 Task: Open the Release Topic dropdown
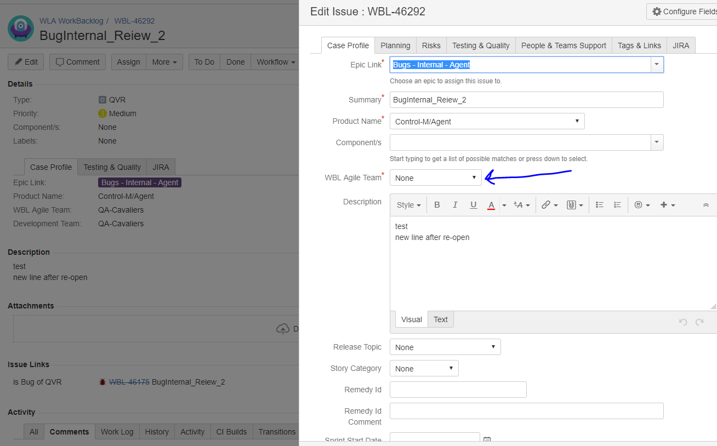[445, 347]
